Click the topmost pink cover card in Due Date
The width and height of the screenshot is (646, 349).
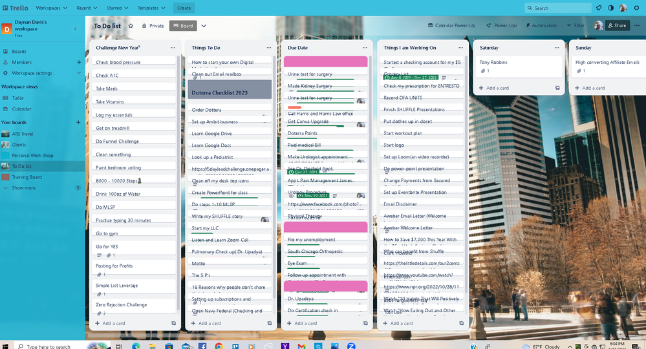[325, 62]
